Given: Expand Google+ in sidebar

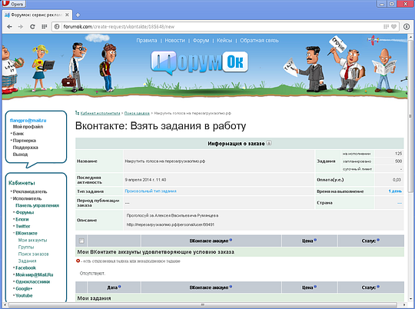Looking at the screenshot, I should tap(24, 288).
